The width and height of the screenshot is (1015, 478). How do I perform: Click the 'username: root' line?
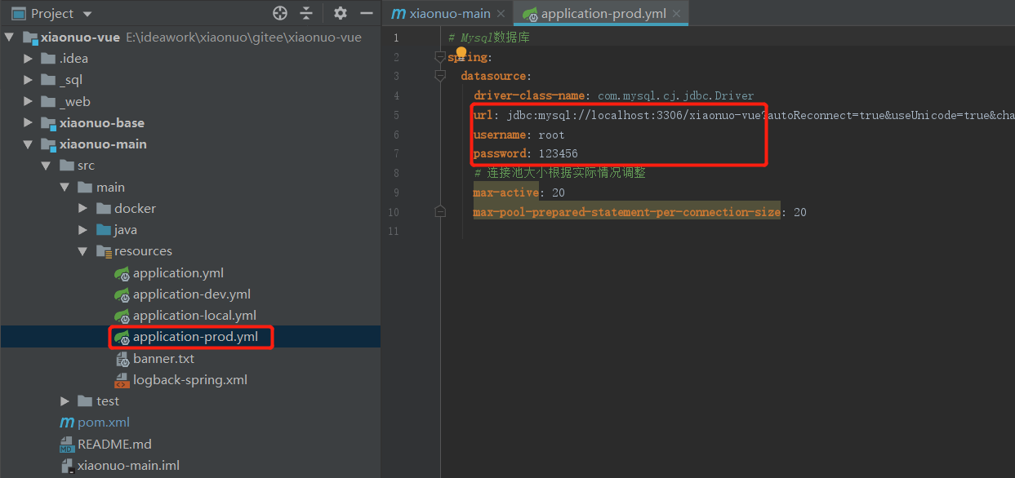pyautogui.click(x=519, y=135)
